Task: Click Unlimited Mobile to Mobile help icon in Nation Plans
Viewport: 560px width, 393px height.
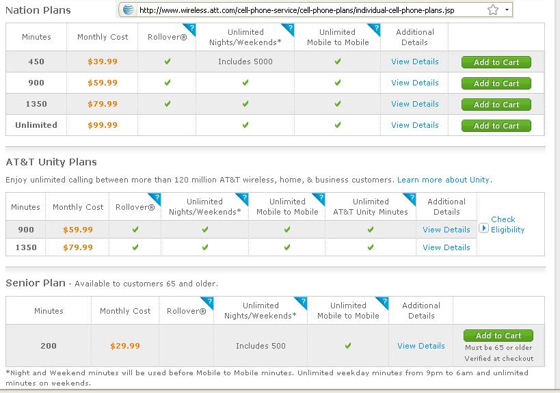Action: pos(376,29)
